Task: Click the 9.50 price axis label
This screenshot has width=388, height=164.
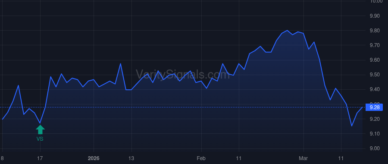Action: (x=374, y=75)
